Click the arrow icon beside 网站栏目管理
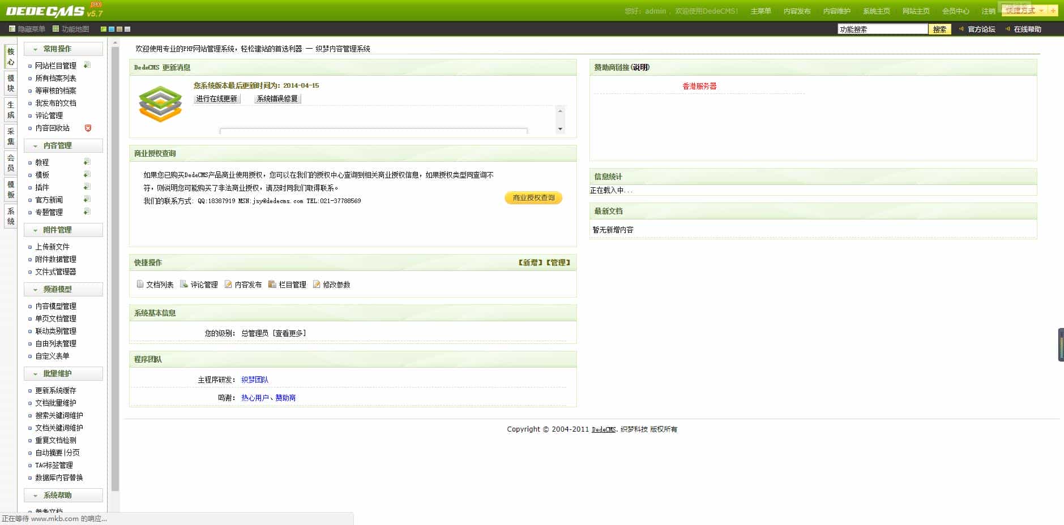Viewport: 1064px width, 525px height. click(x=87, y=65)
